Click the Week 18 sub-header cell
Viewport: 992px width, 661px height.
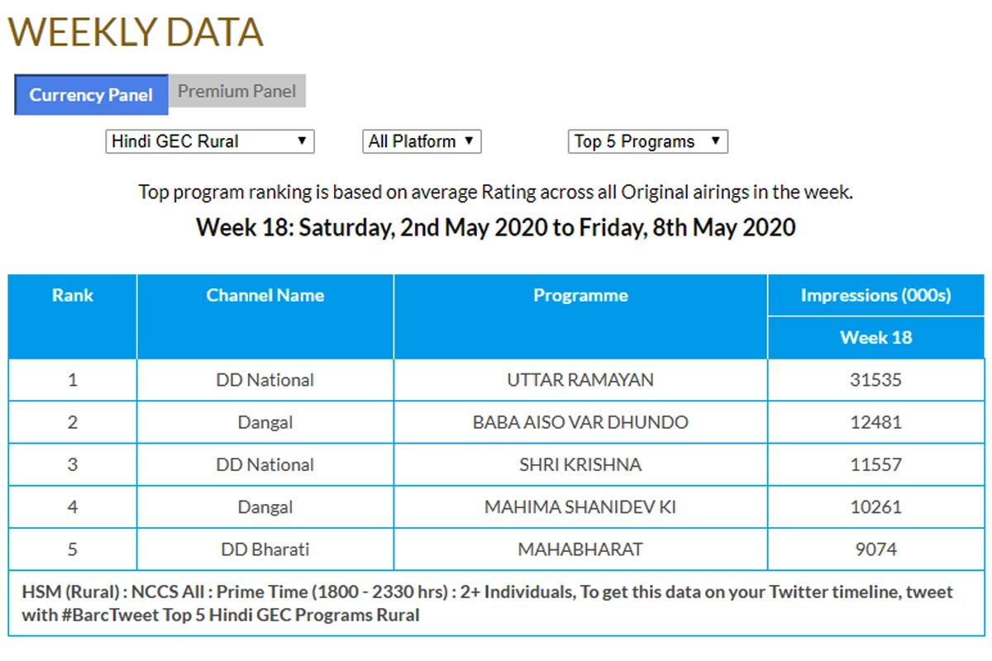coord(875,337)
